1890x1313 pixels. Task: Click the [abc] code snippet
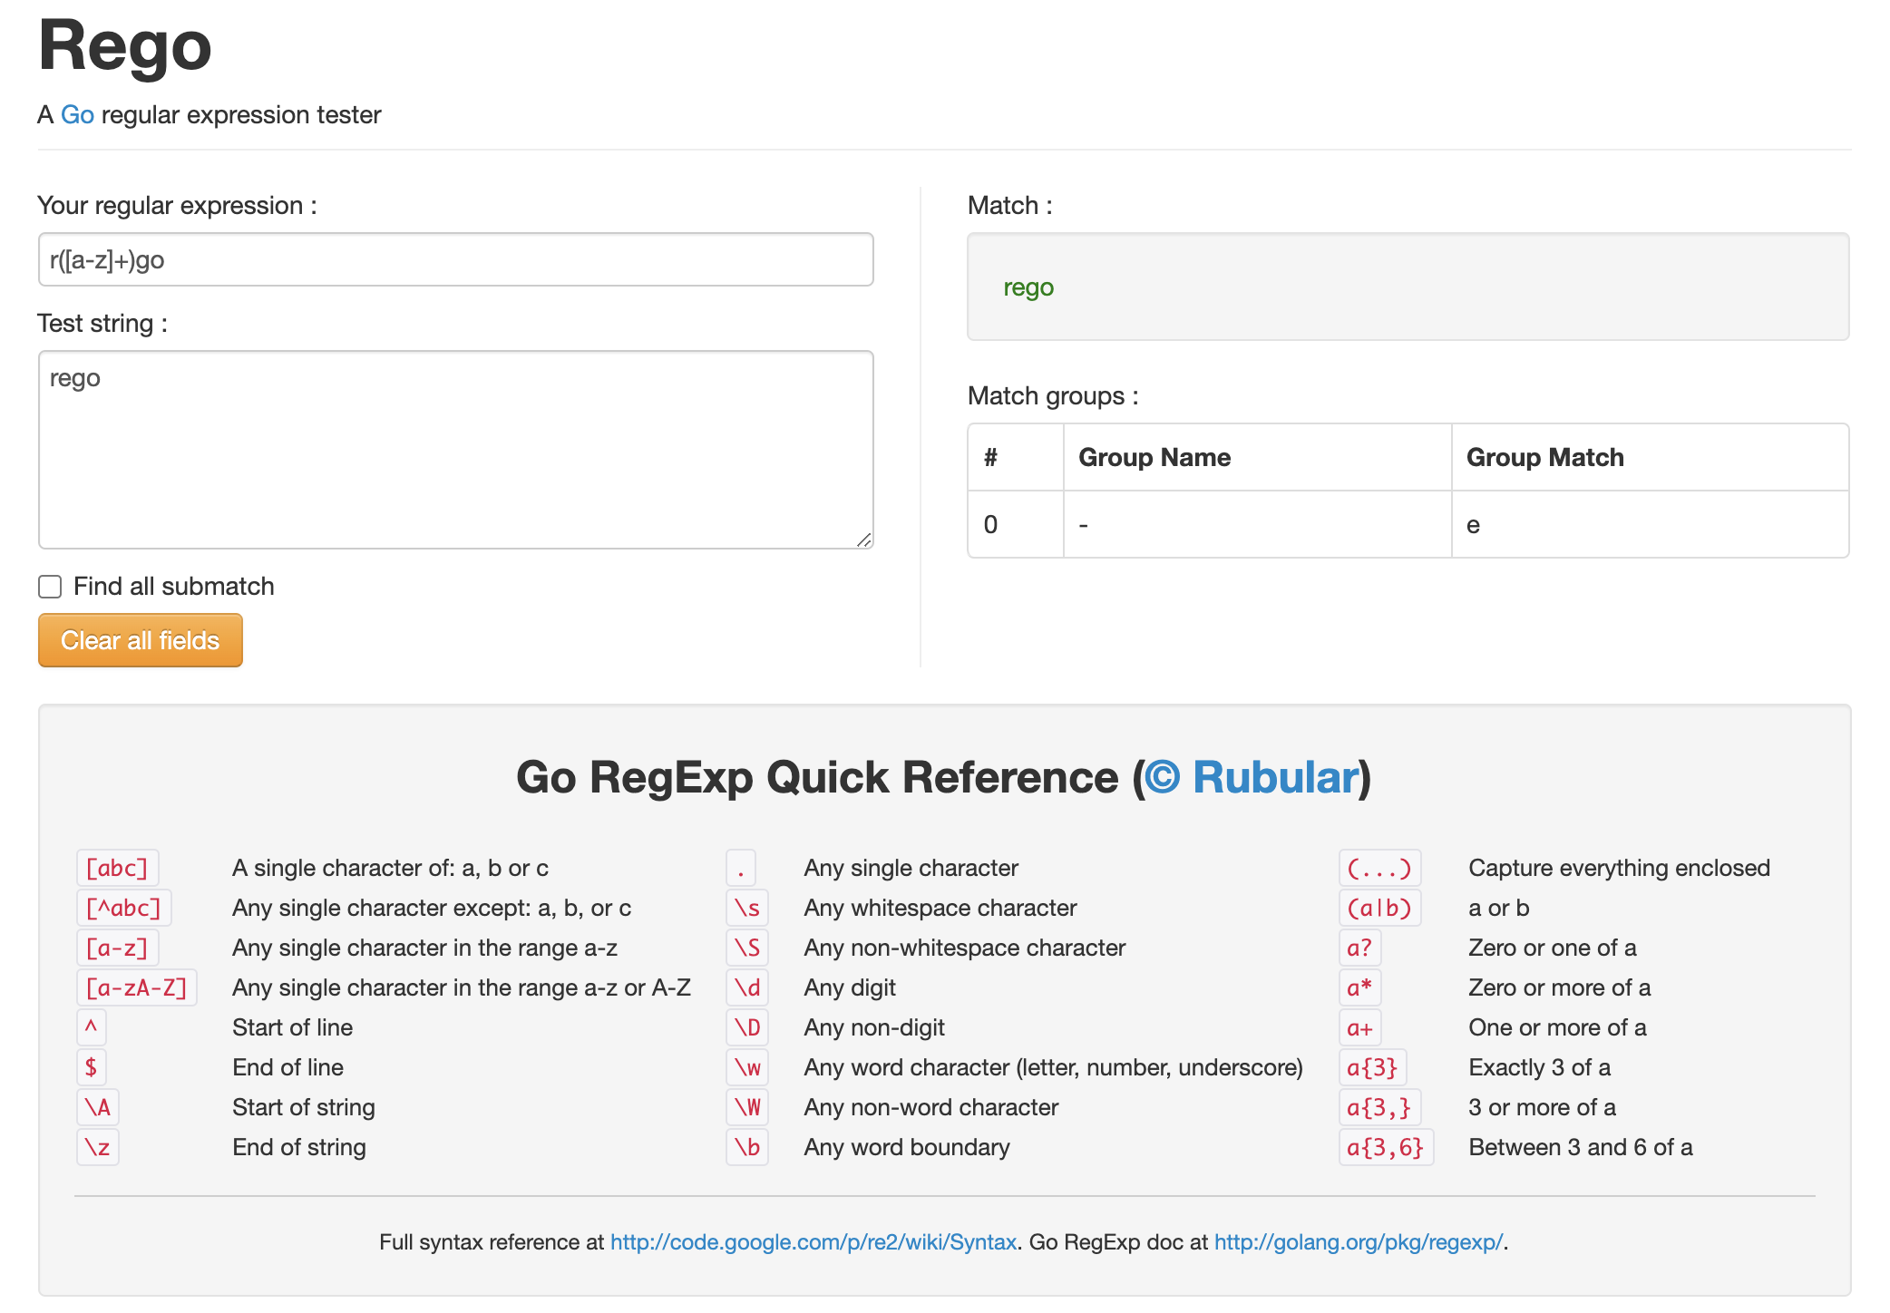[x=117, y=868]
